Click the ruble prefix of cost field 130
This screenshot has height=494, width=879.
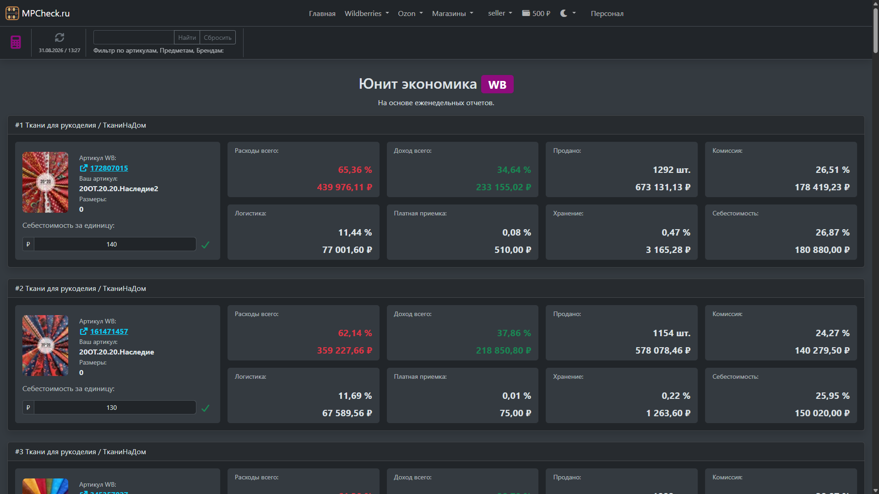(x=28, y=408)
